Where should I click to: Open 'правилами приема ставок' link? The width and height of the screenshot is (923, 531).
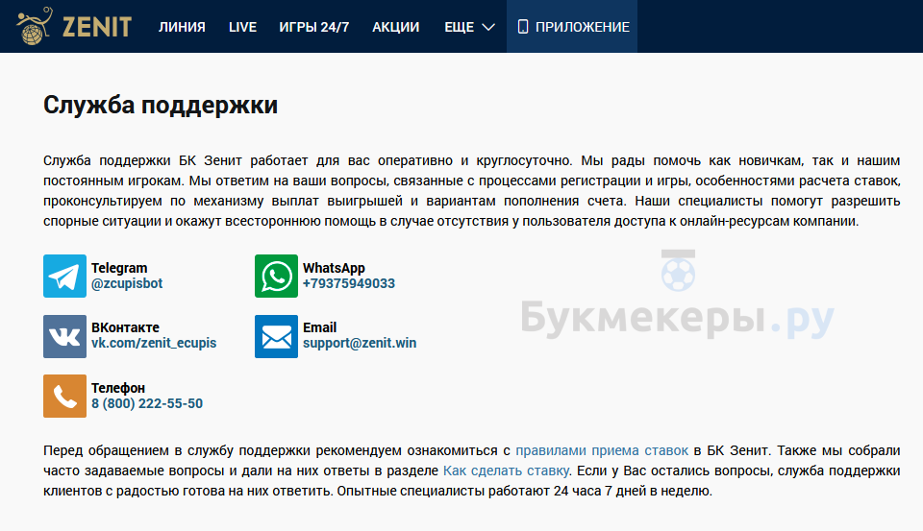pos(602,451)
